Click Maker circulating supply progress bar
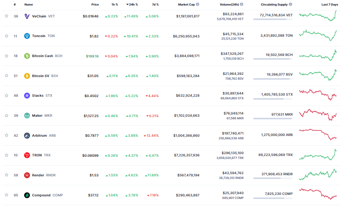The image size is (344, 206). pos(273,119)
